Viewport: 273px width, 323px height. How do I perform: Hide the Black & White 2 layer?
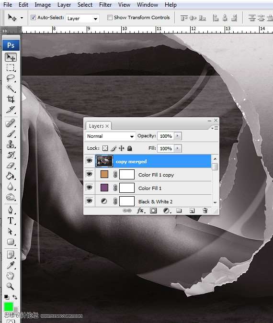(89, 201)
